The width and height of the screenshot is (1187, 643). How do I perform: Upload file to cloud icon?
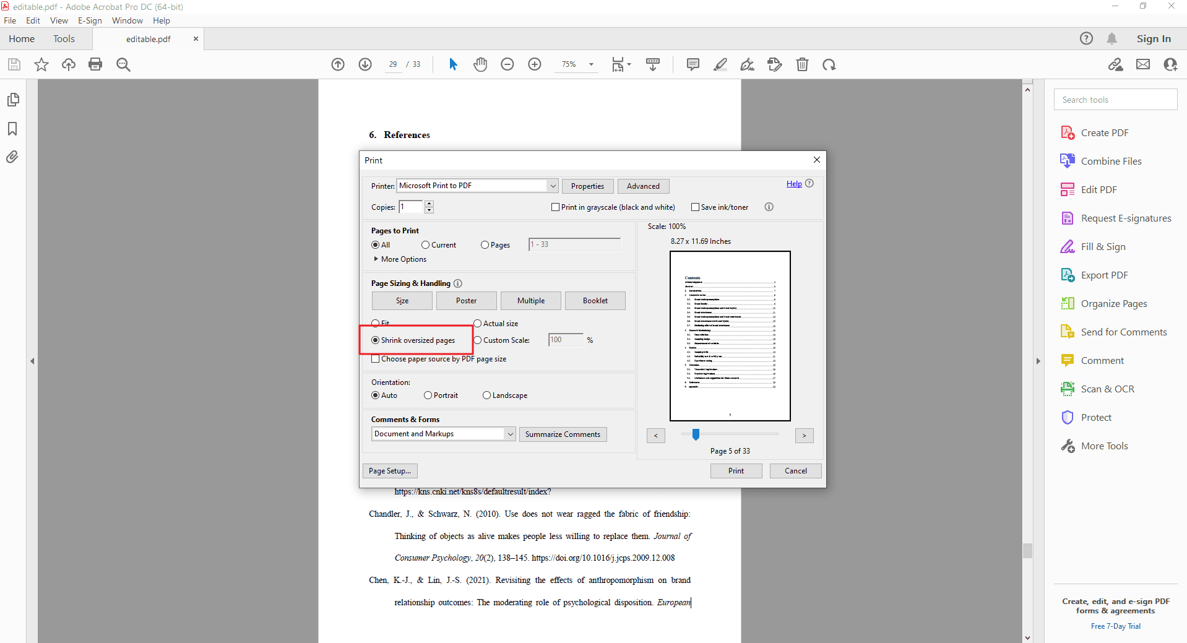pos(69,64)
